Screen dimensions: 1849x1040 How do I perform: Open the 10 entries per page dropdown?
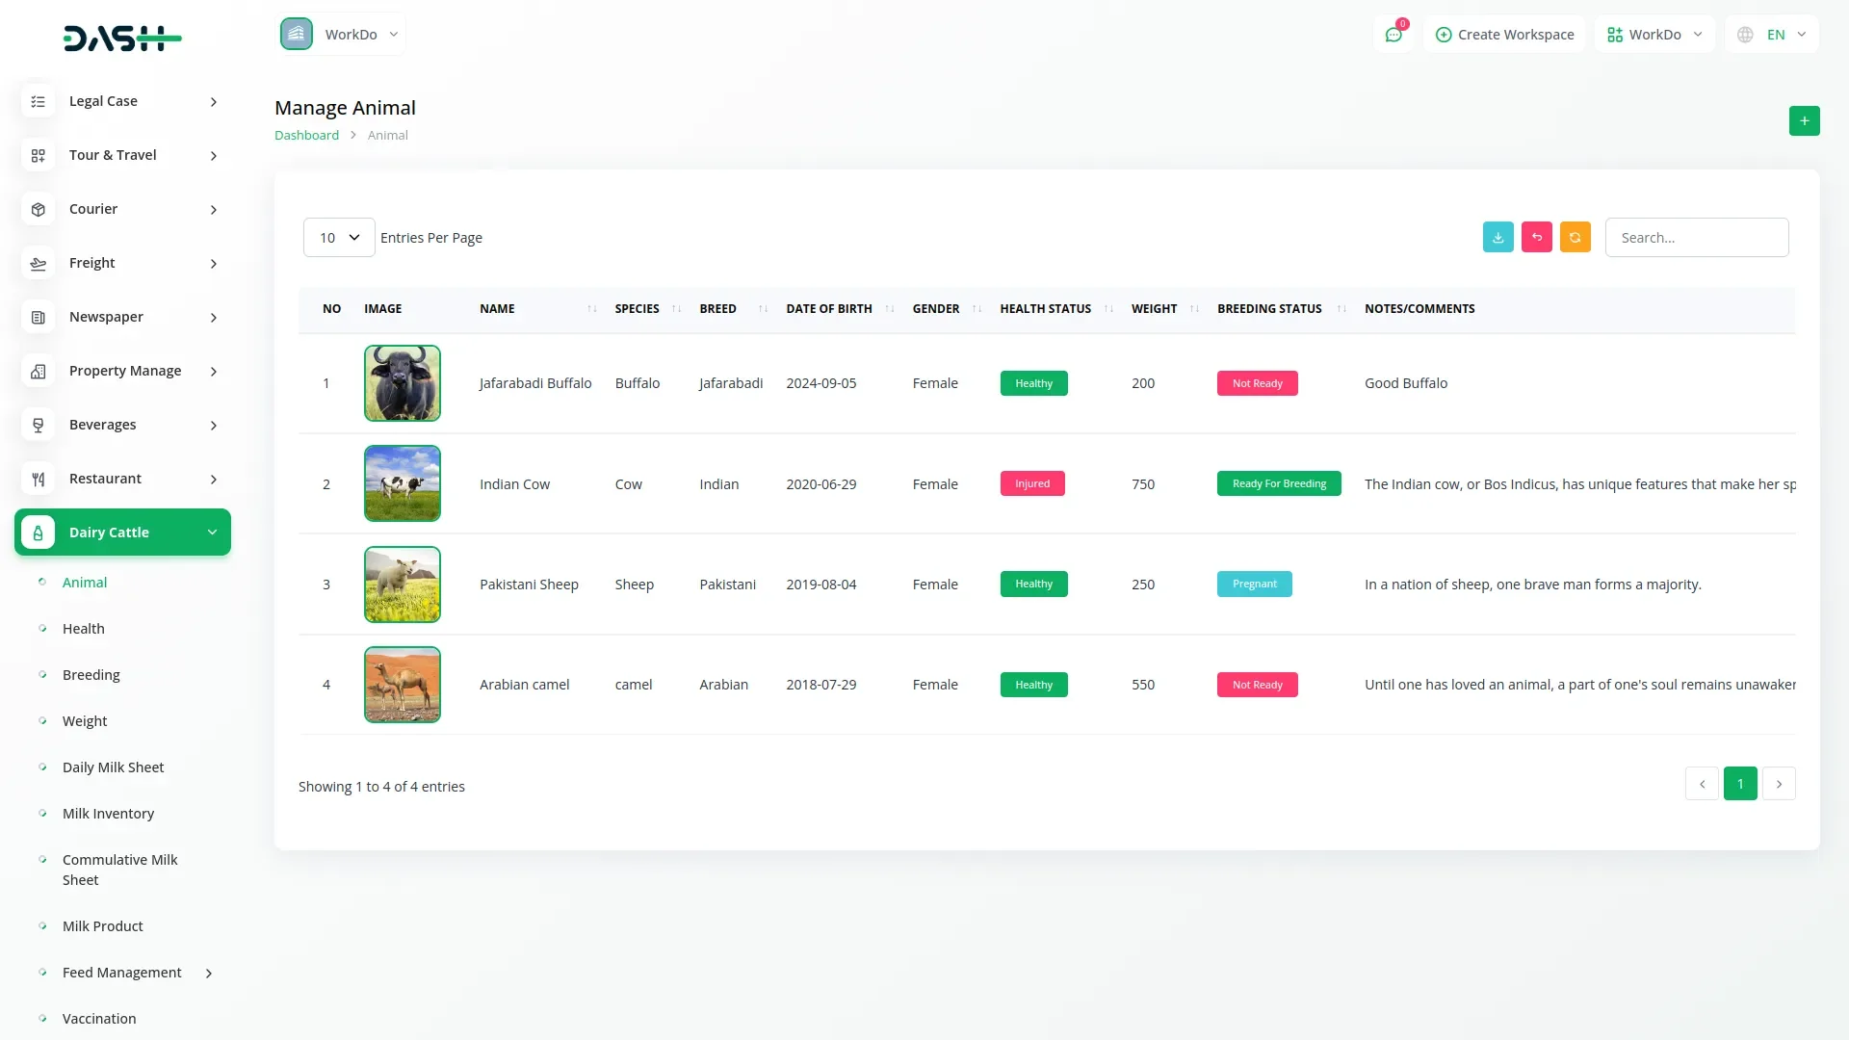[x=339, y=238]
